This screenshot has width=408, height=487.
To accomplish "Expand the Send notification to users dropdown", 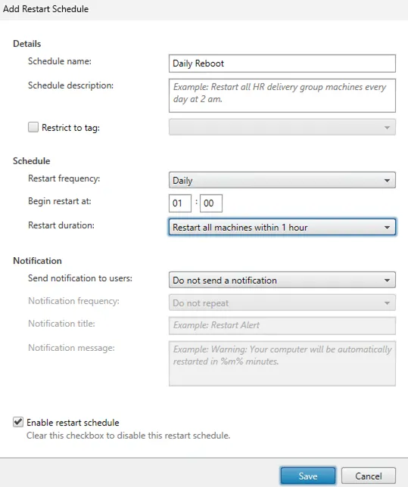I will (282, 280).
